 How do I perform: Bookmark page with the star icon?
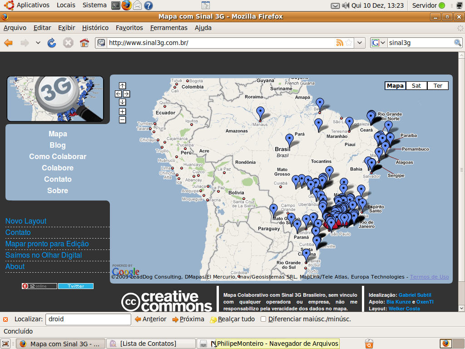pyautogui.click(x=349, y=43)
